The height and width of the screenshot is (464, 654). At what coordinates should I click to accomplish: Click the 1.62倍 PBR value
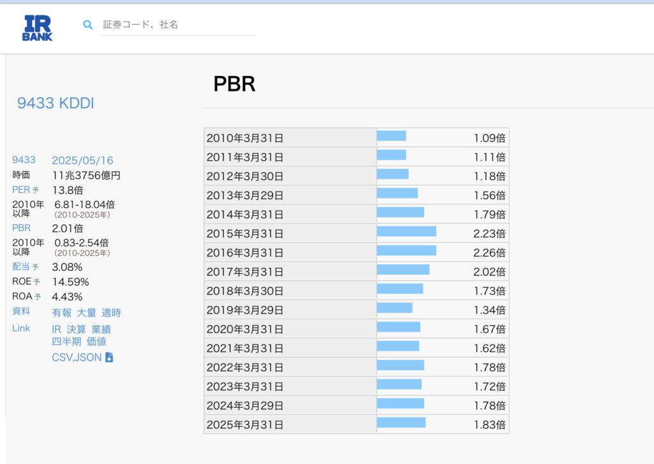coord(489,349)
